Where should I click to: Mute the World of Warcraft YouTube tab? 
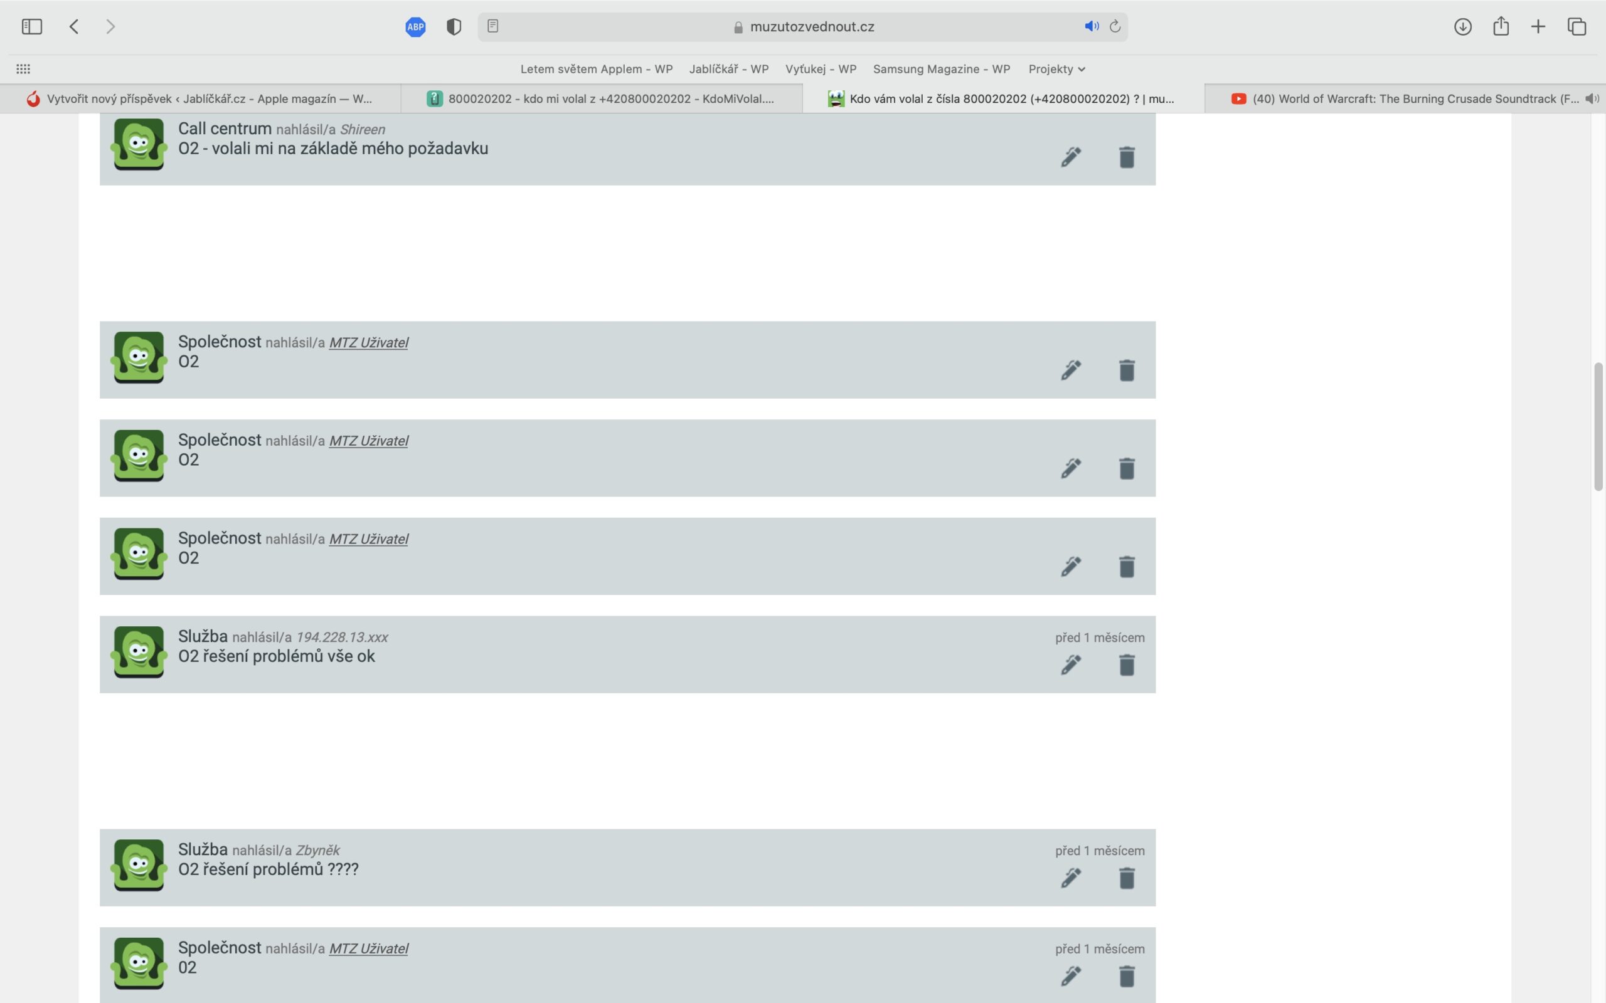point(1592,99)
